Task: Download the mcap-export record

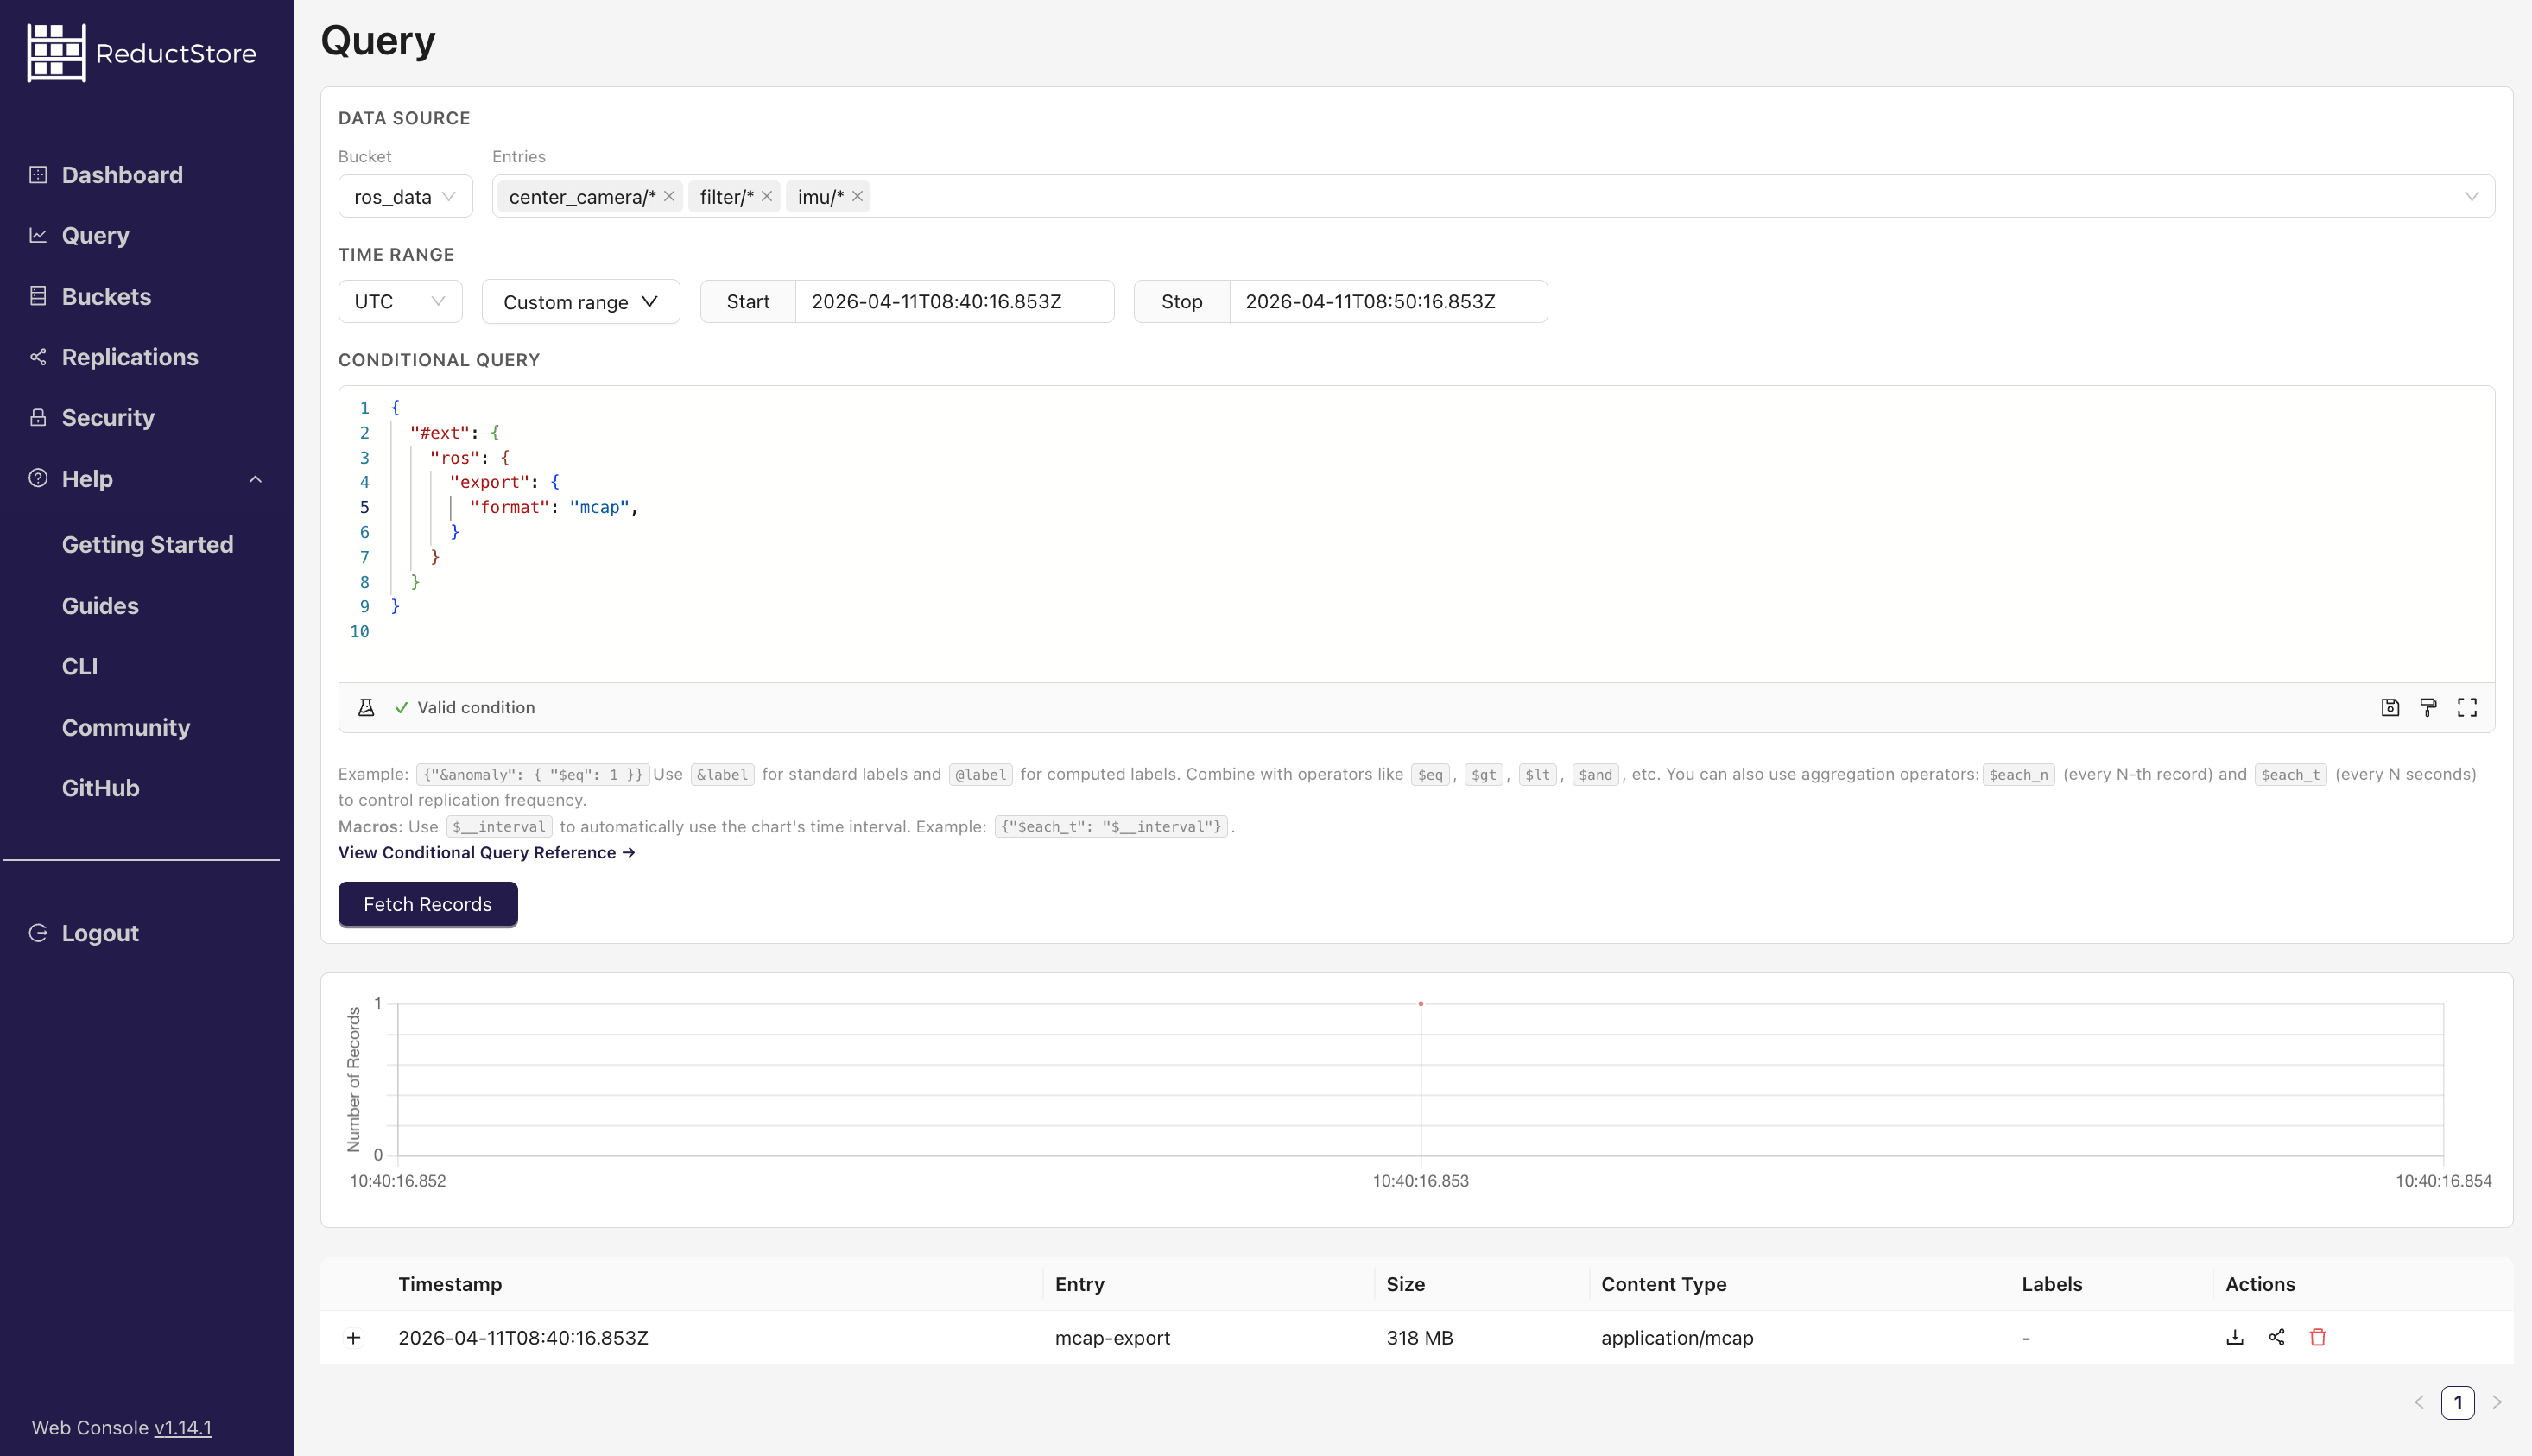Action: tap(2234, 1337)
